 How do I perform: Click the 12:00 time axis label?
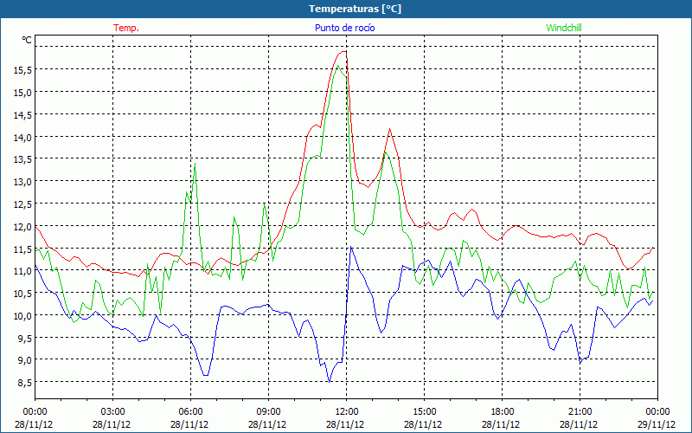coord(347,411)
